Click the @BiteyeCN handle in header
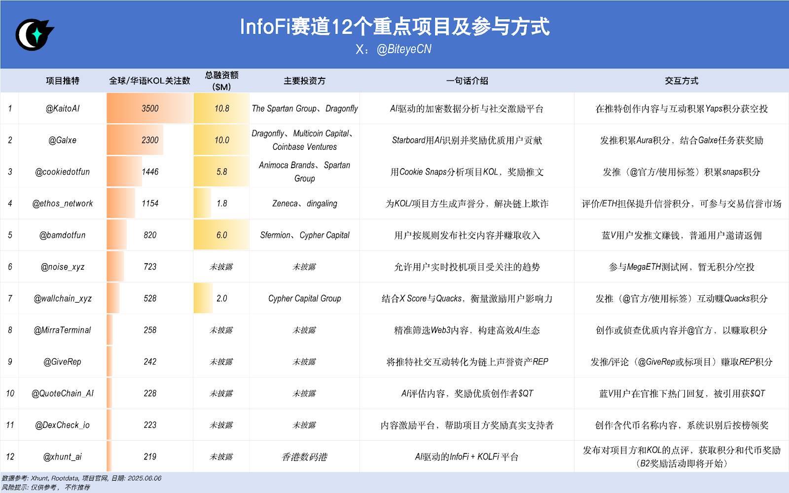789x493 pixels. [x=404, y=49]
